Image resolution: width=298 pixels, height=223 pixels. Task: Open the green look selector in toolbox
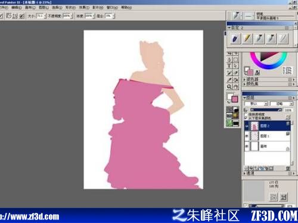[x=229, y=123]
